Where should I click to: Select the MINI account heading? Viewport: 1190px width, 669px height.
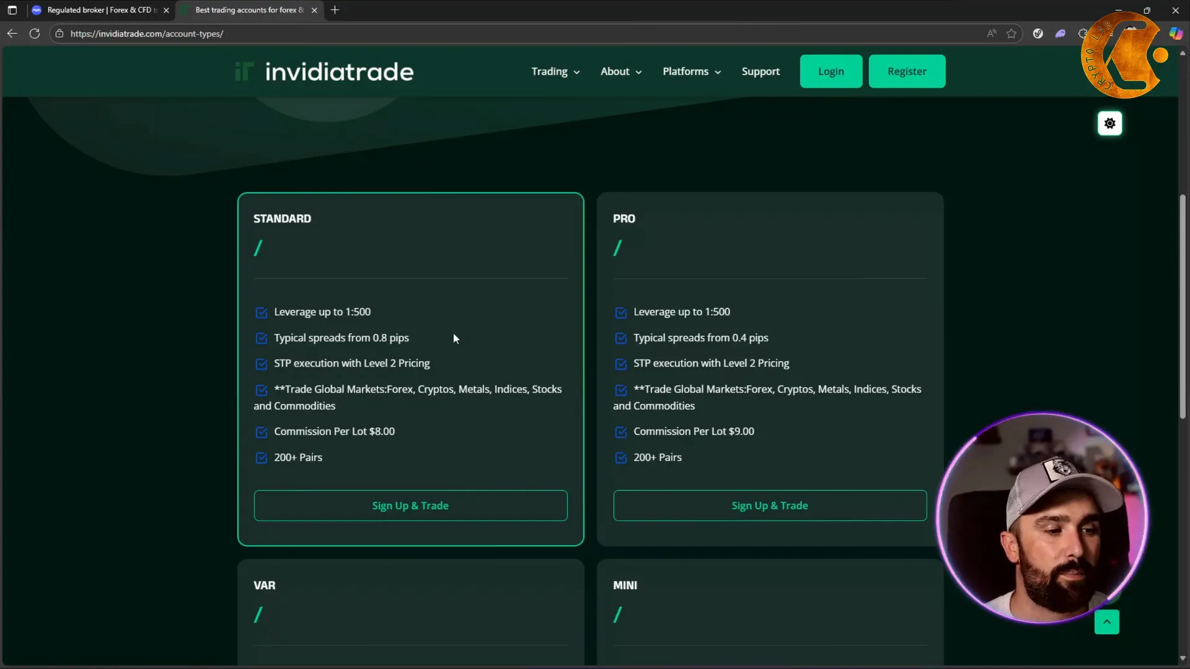pyautogui.click(x=625, y=585)
